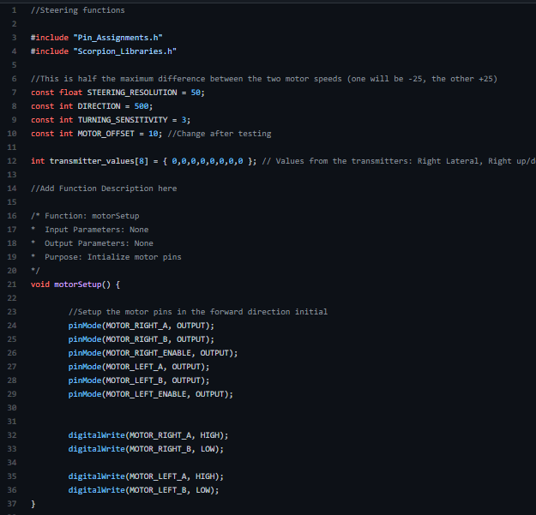Viewport: 536px width, 515px height.
Task: Select line number 37 at the closing brace
Action: coord(11,504)
